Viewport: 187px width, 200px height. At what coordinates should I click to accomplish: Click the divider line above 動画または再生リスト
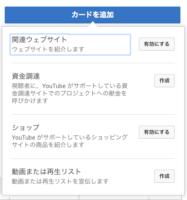click(x=93, y=159)
